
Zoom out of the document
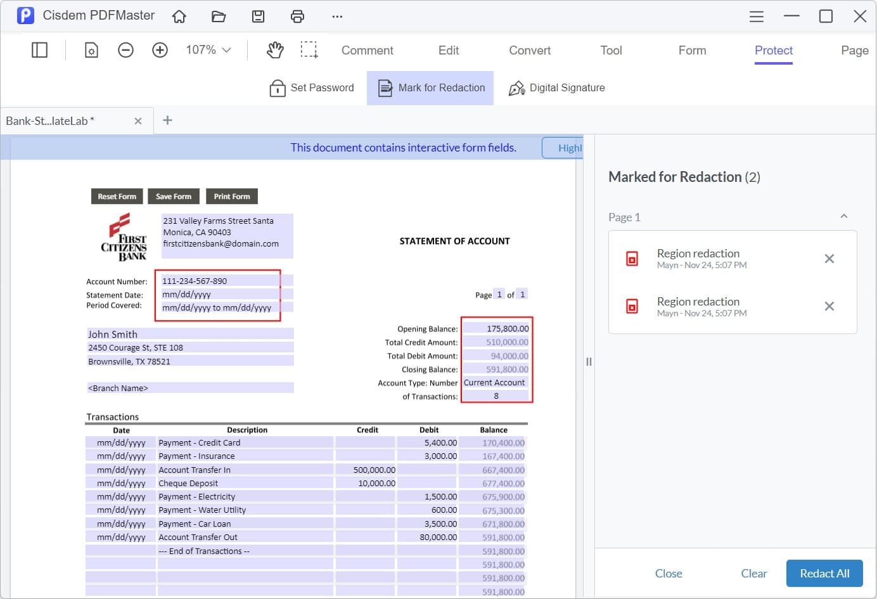click(x=125, y=49)
